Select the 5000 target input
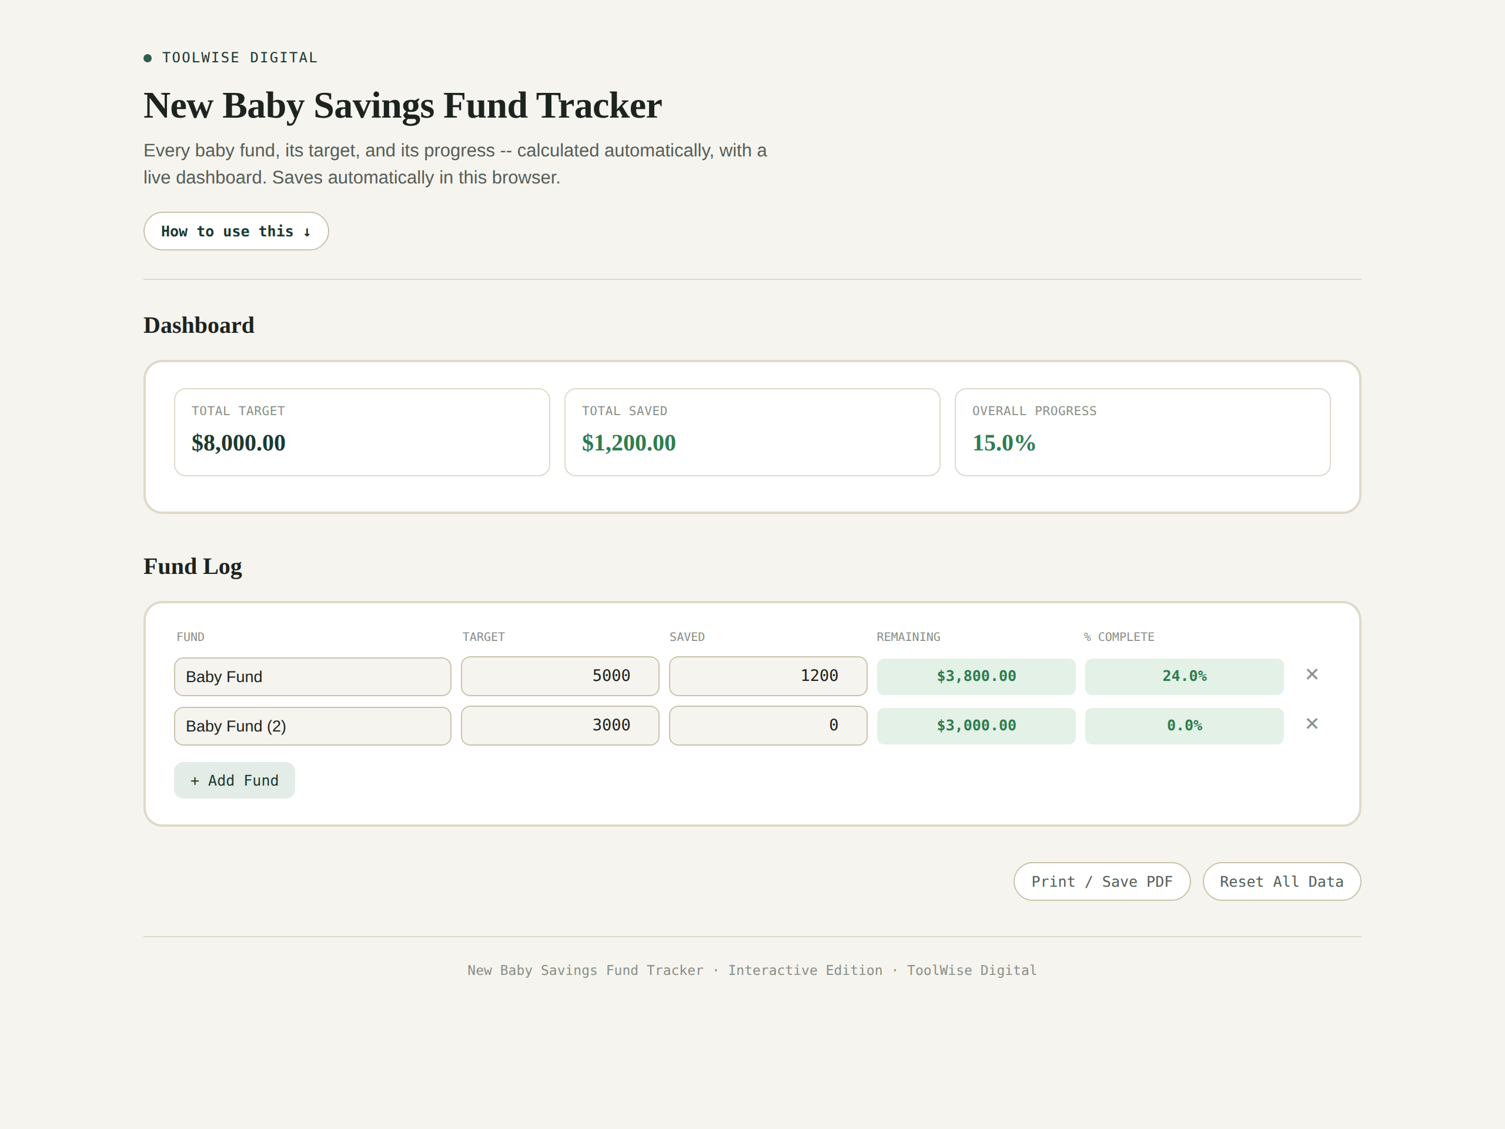The width and height of the screenshot is (1505, 1129). (x=560, y=676)
